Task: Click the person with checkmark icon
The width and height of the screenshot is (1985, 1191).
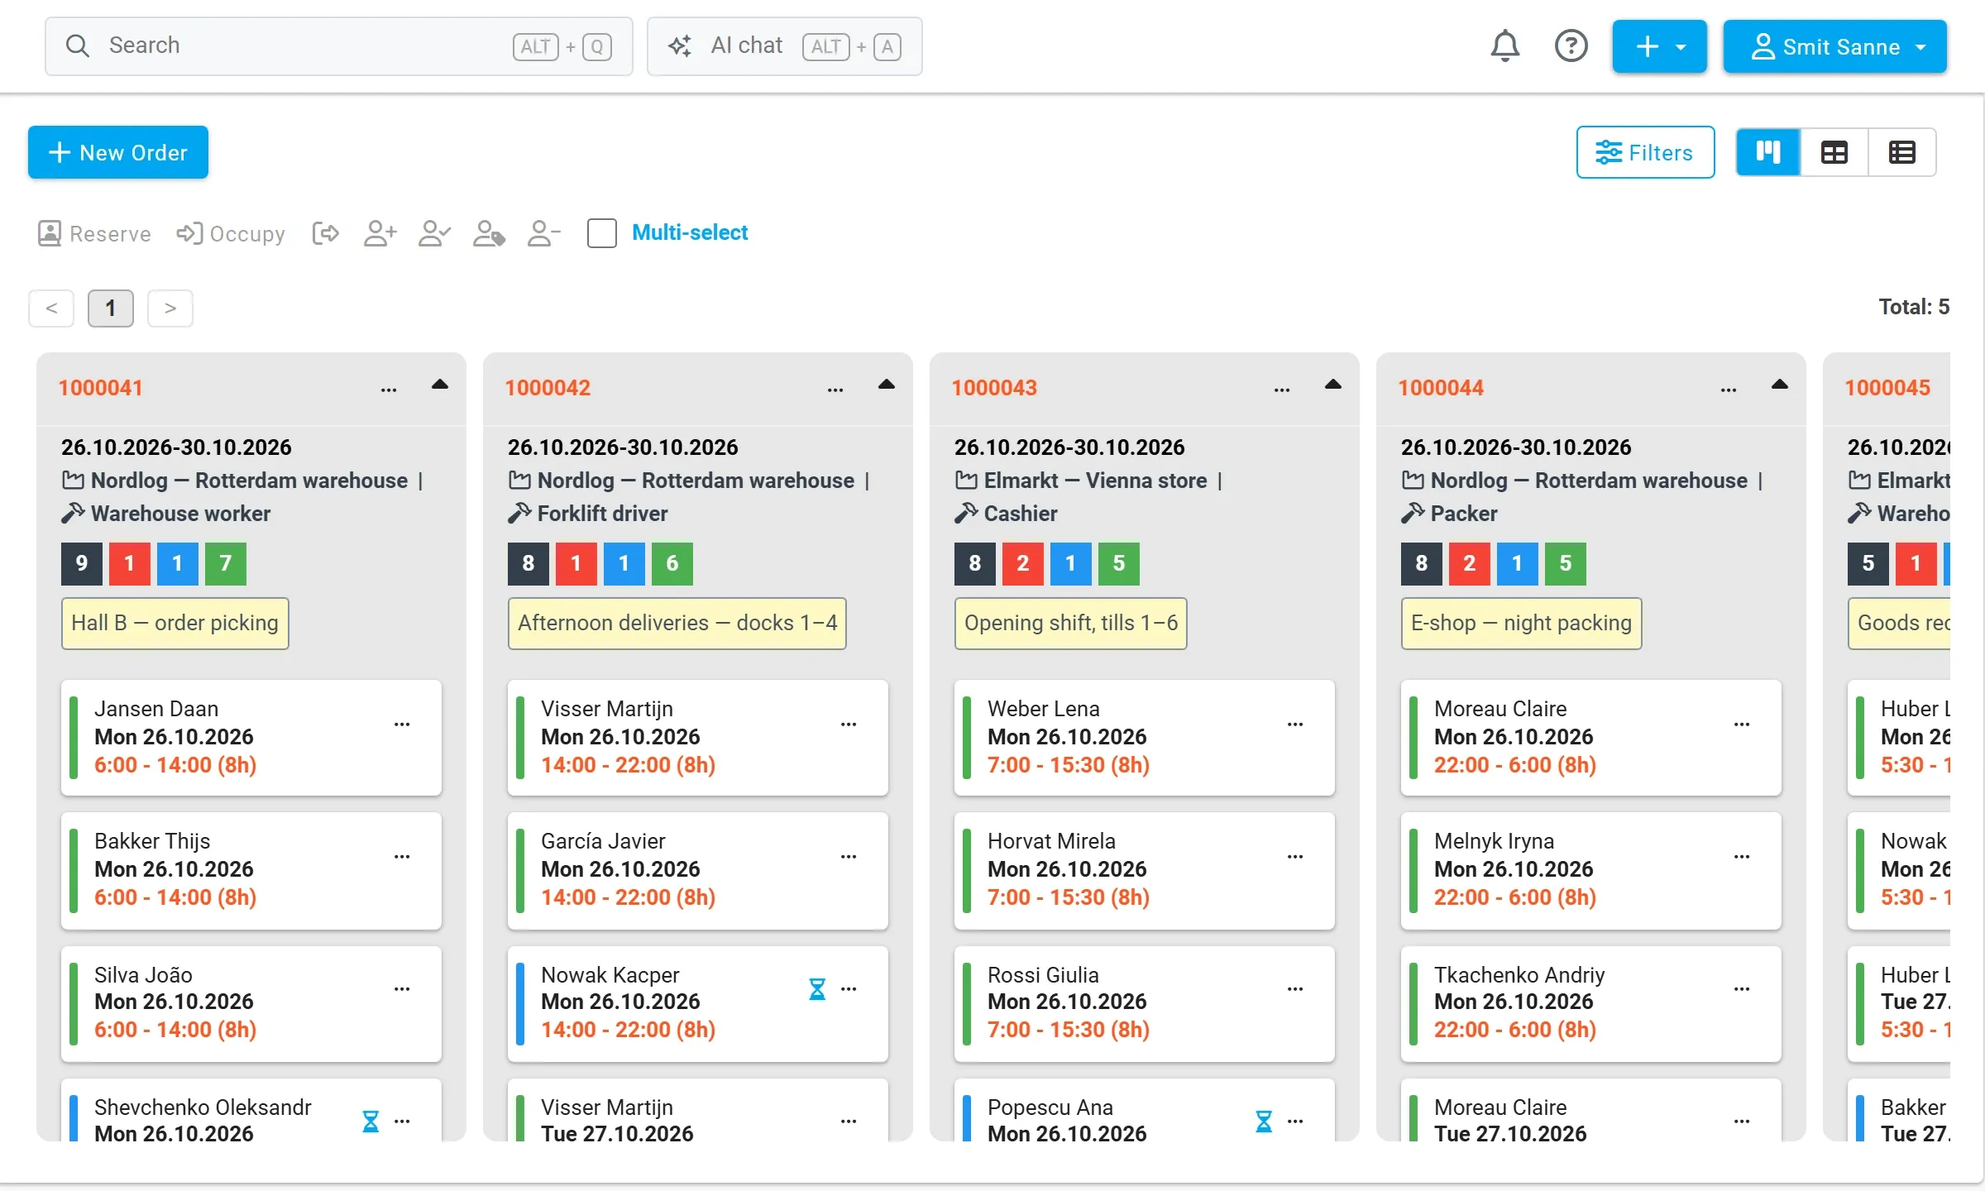Action: [x=434, y=234]
